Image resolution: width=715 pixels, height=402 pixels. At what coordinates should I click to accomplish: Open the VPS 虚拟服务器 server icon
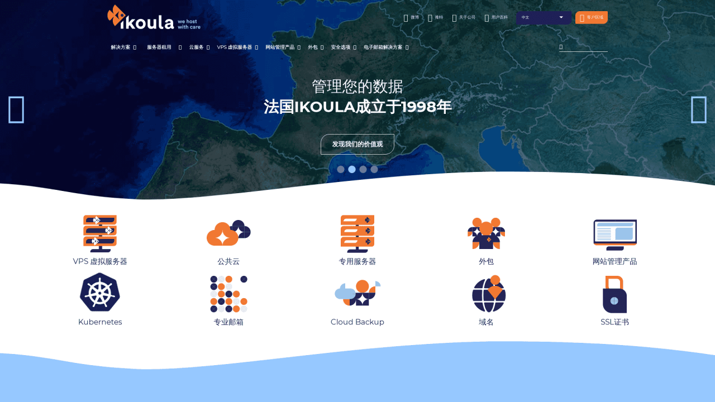tap(100, 233)
